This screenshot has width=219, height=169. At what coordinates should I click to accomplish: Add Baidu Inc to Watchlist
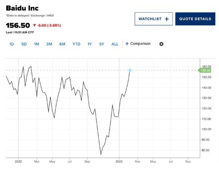click(154, 19)
